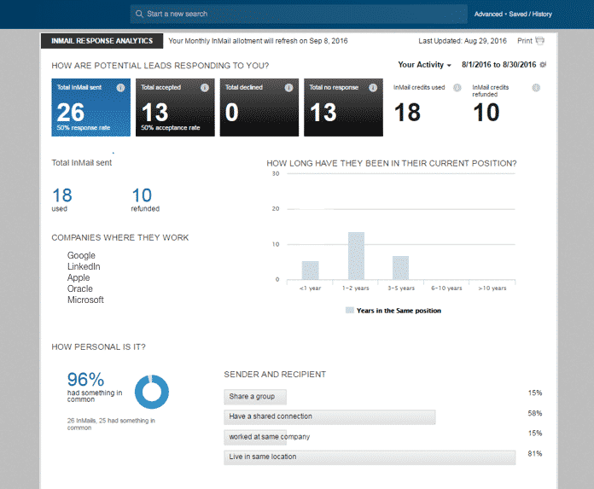This screenshot has width=594, height=489.
Task: Click the 96% donut chart
Action: (152, 390)
